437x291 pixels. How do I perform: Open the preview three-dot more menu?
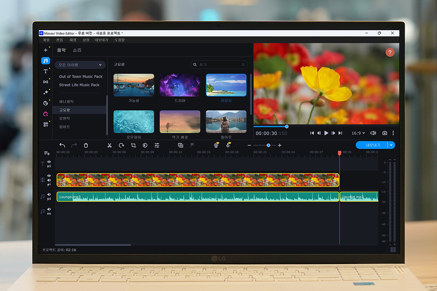click(x=393, y=133)
